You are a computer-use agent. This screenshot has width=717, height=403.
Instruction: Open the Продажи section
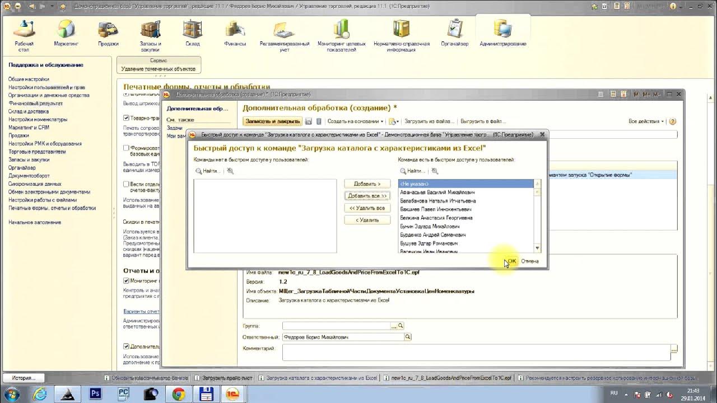[108, 33]
